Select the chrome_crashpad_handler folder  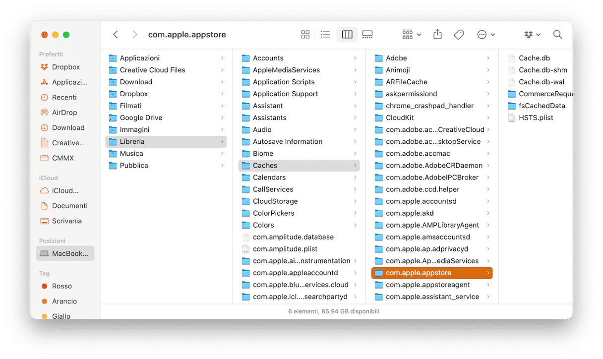(x=432, y=106)
